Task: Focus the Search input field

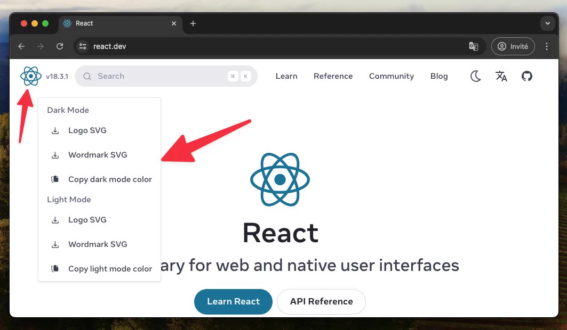Action: pyautogui.click(x=166, y=76)
